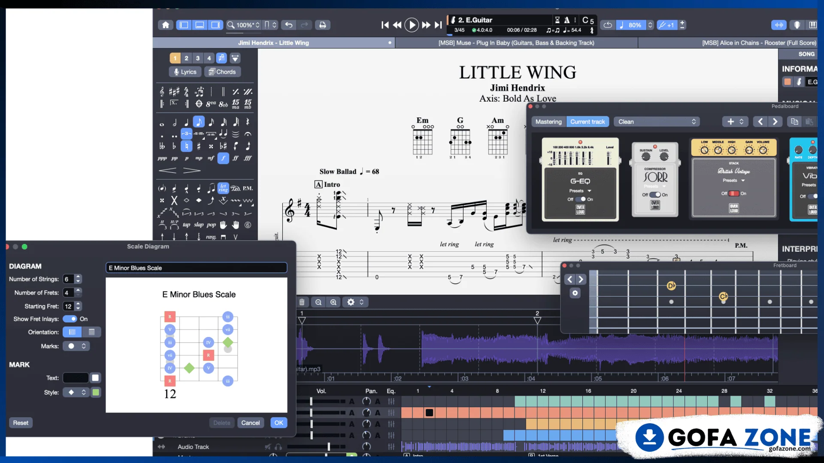Open British Vintage Presets dropdown
The height and width of the screenshot is (463, 824).
tap(733, 180)
